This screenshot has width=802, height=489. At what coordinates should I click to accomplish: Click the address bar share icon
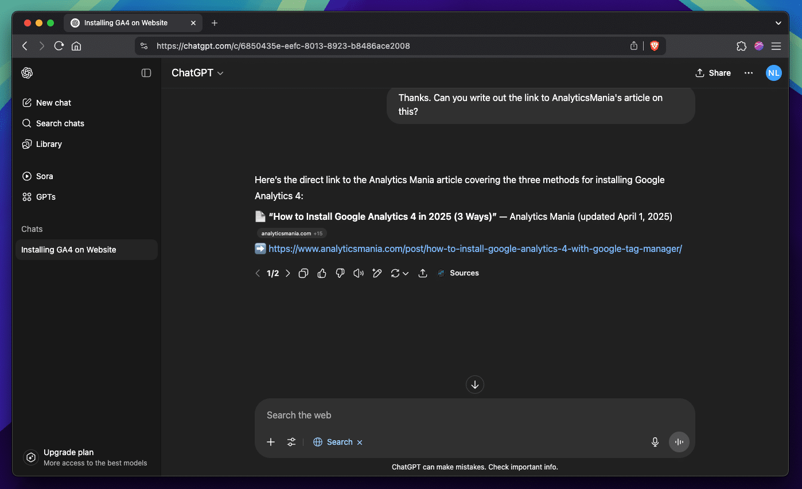click(634, 46)
